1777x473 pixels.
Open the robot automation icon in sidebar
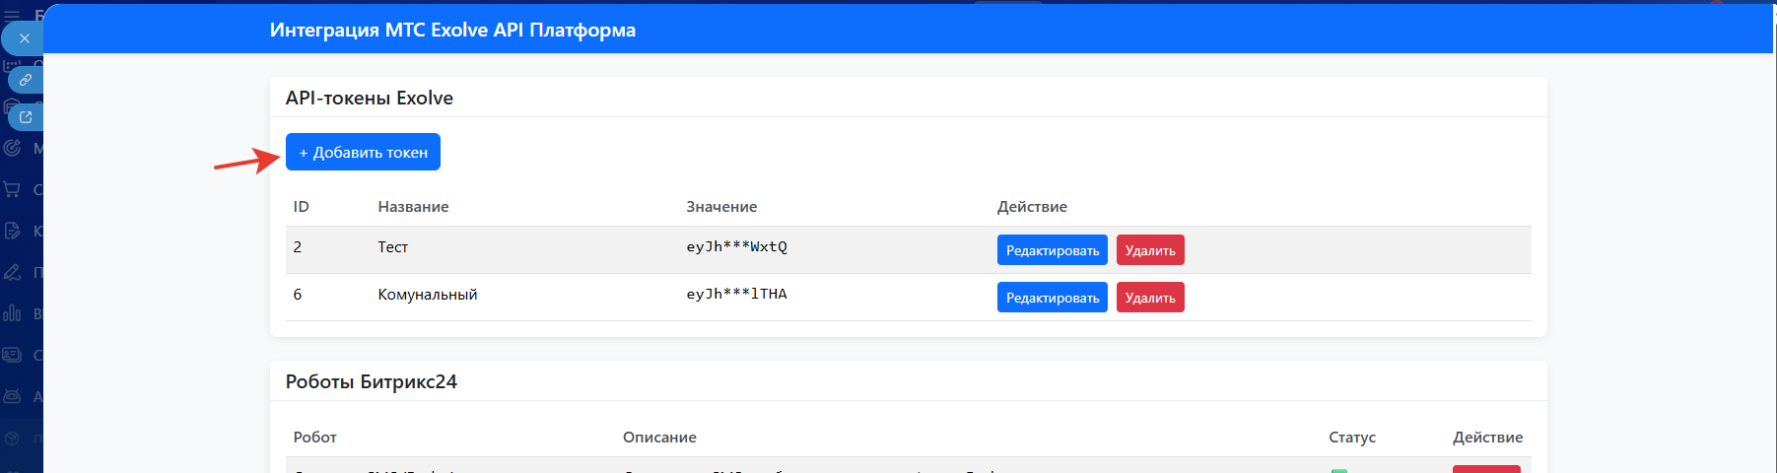pyautogui.click(x=12, y=396)
